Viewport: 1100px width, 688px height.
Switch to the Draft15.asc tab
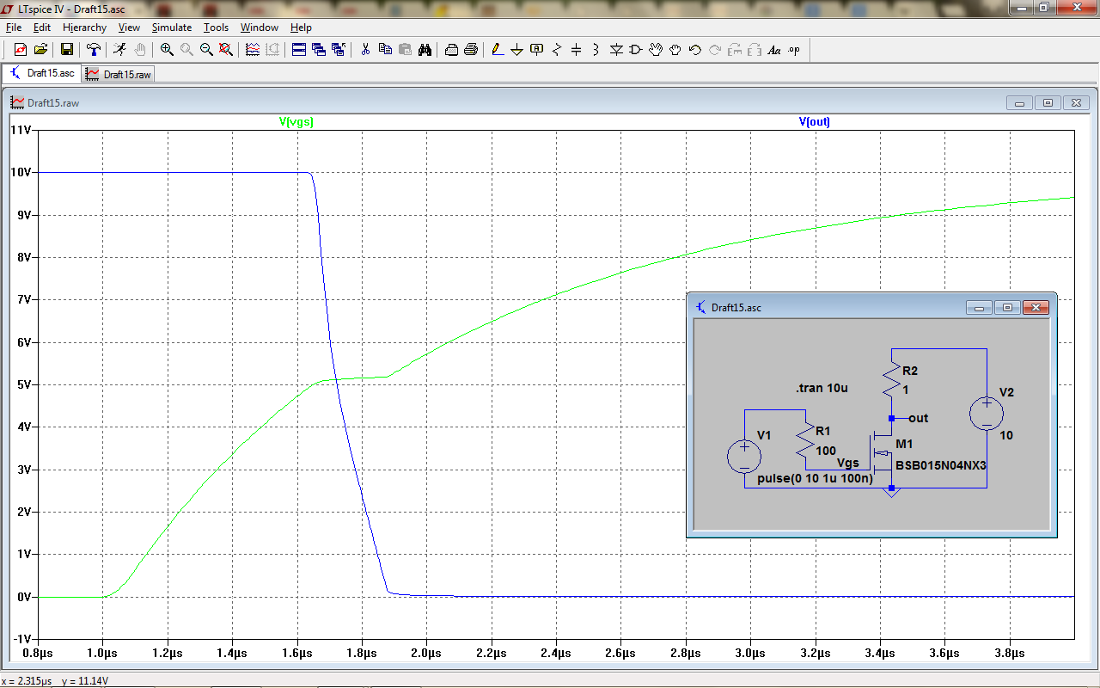(x=43, y=74)
